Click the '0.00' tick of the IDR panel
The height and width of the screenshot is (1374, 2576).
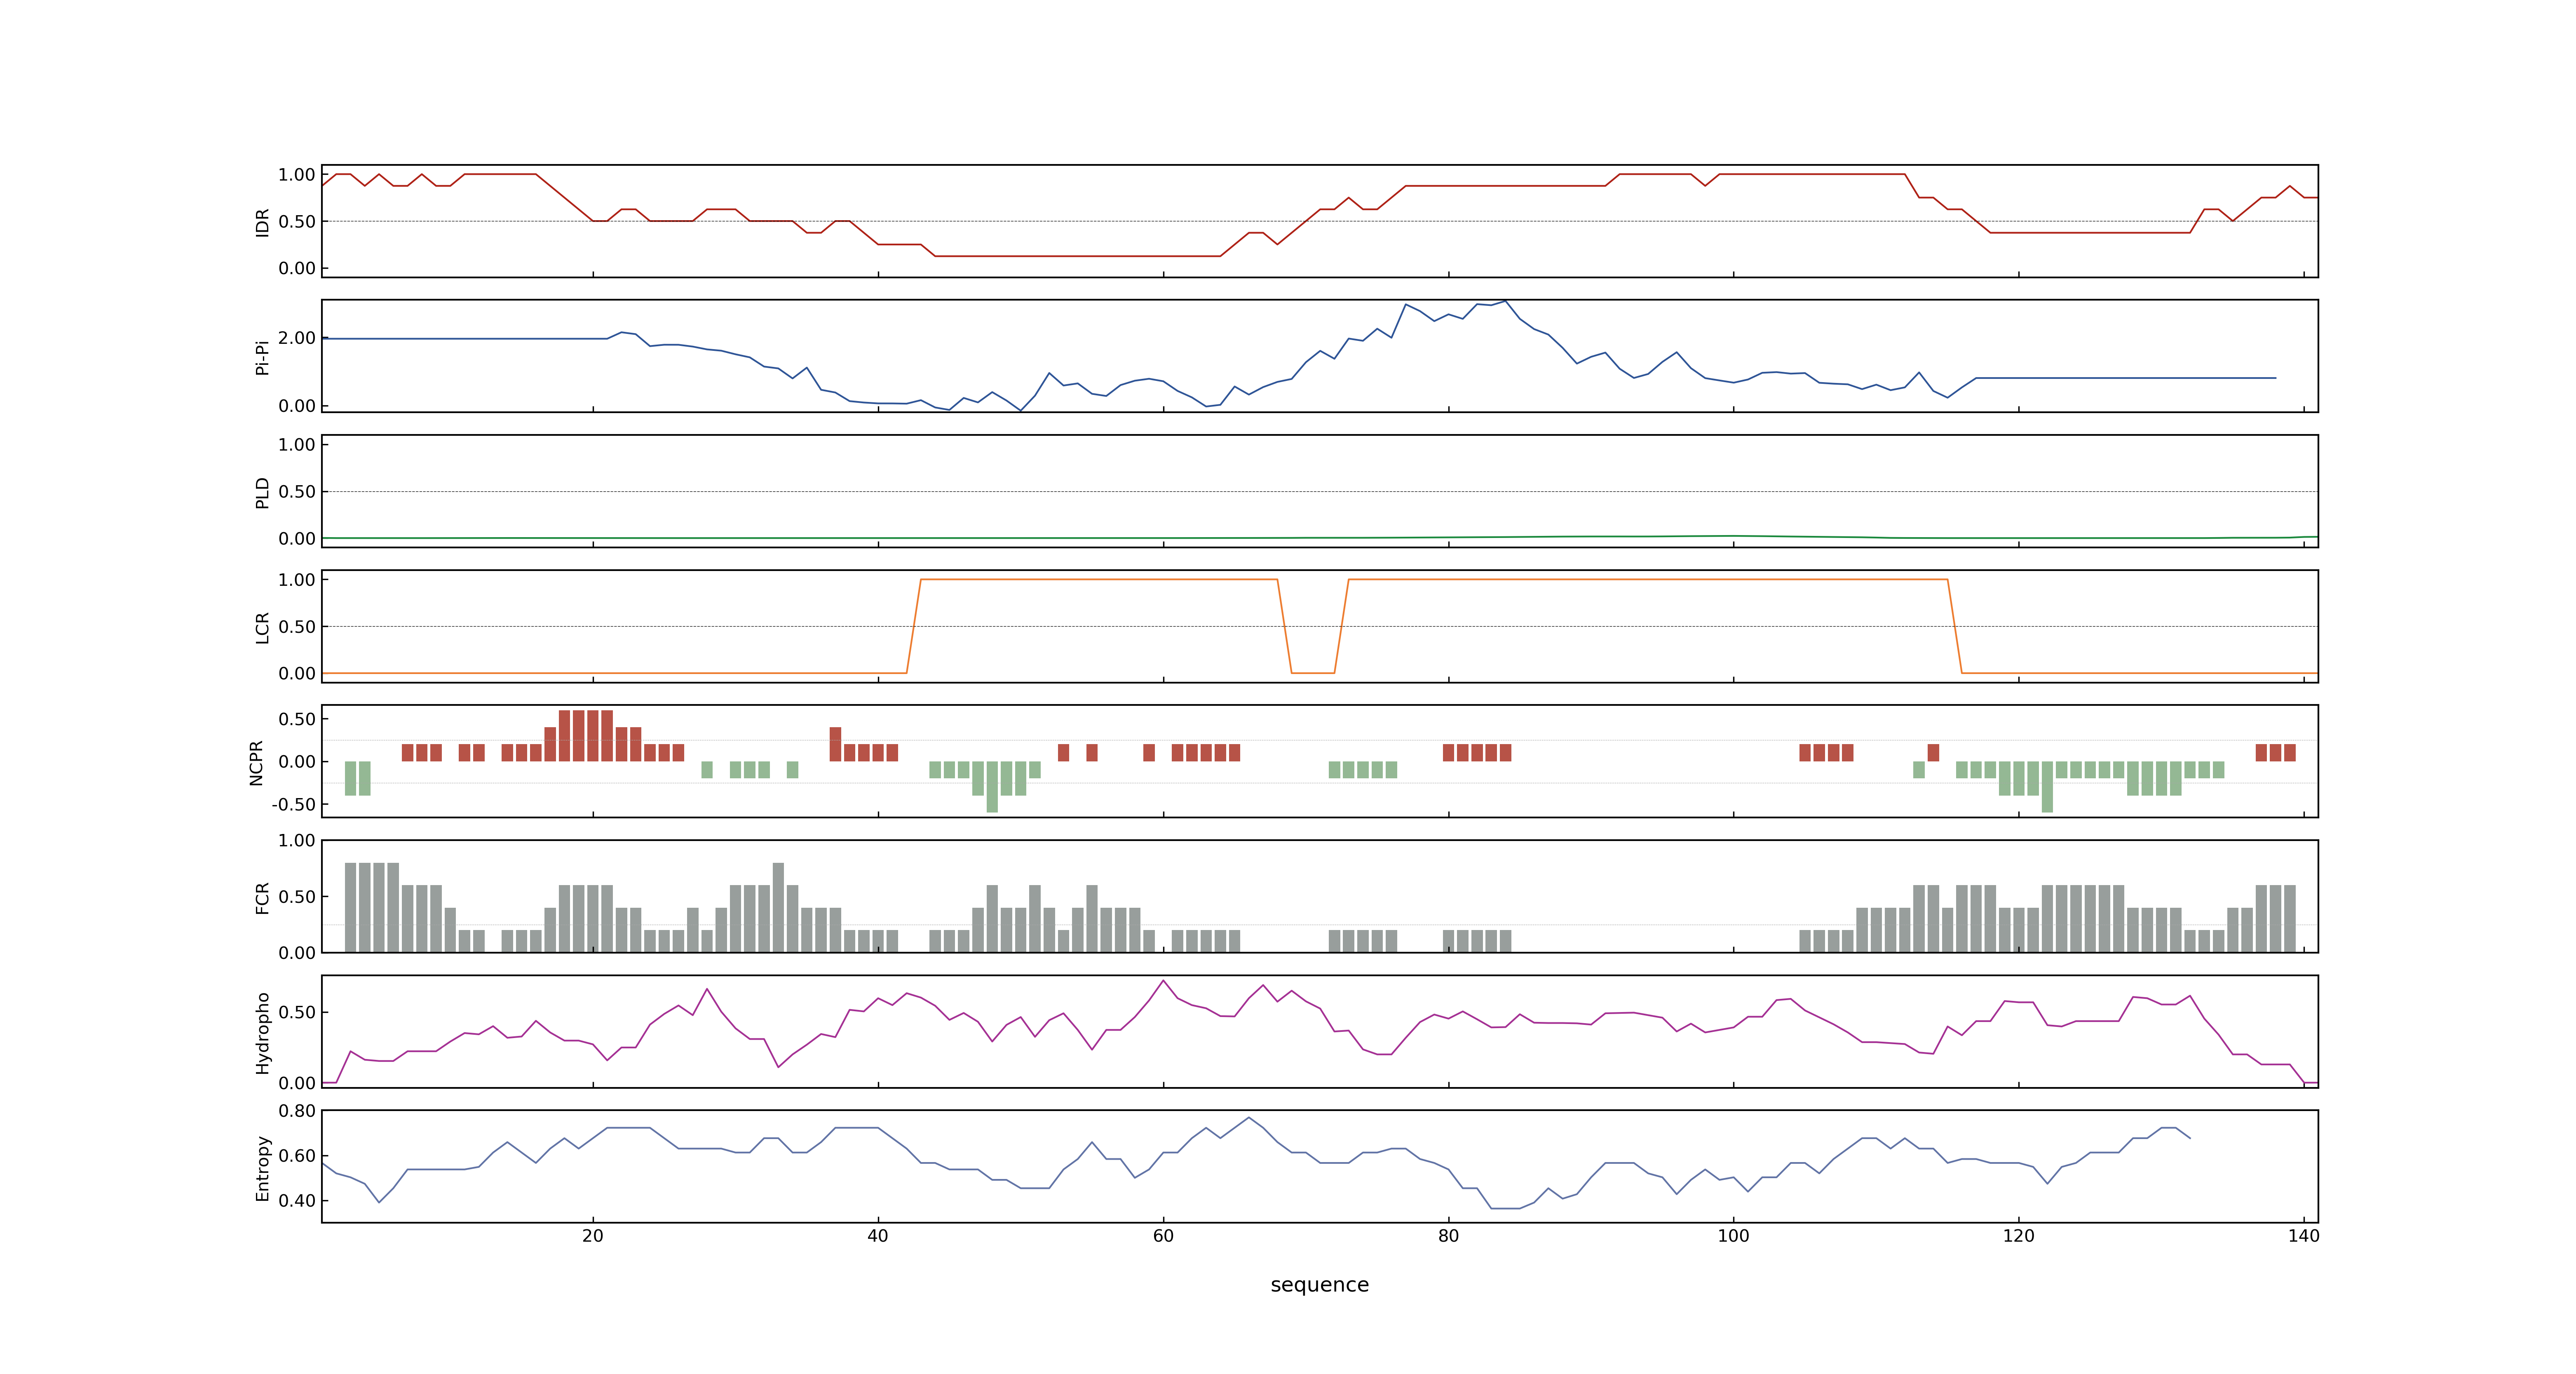pyautogui.click(x=297, y=268)
